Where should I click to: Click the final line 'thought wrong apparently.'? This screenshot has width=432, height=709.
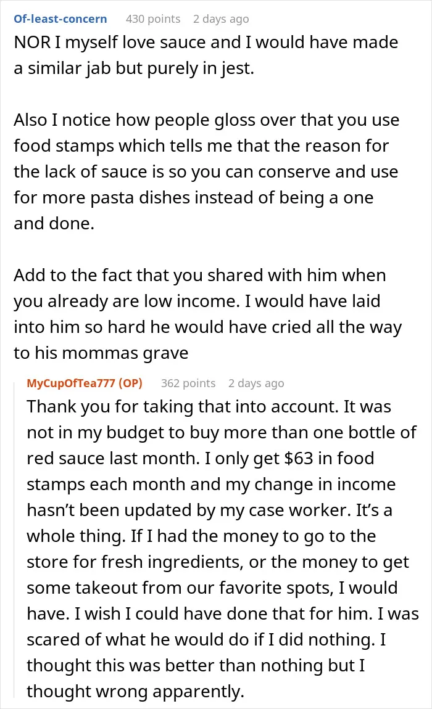point(135,691)
